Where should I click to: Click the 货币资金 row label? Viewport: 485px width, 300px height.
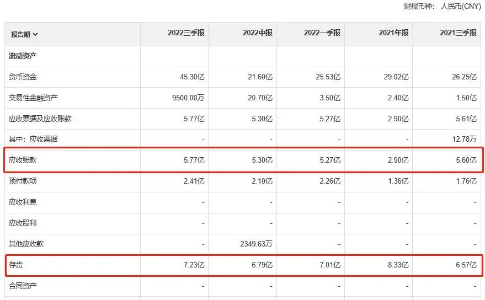click(23, 77)
